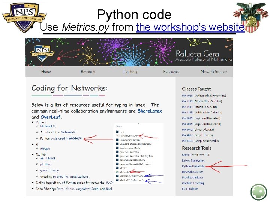Open the Proof techniques link
Image resolution: width=270 pixels, height=202 pixels.
tap(192, 177)
